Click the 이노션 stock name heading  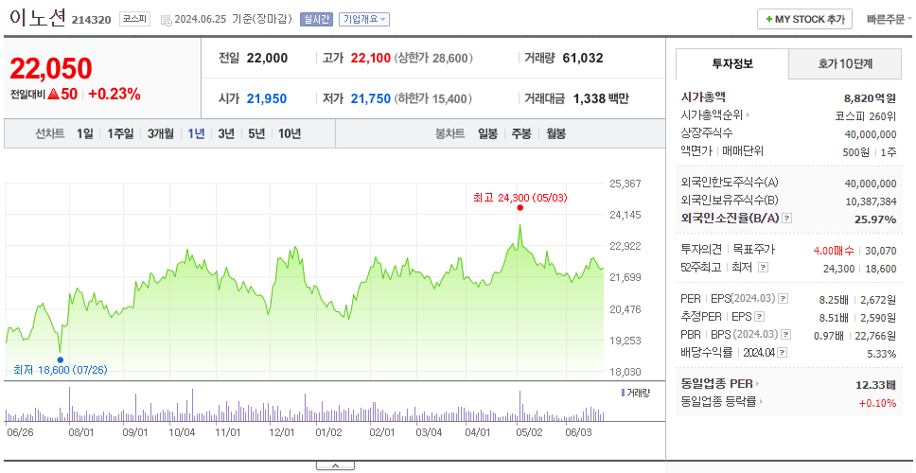38,17
